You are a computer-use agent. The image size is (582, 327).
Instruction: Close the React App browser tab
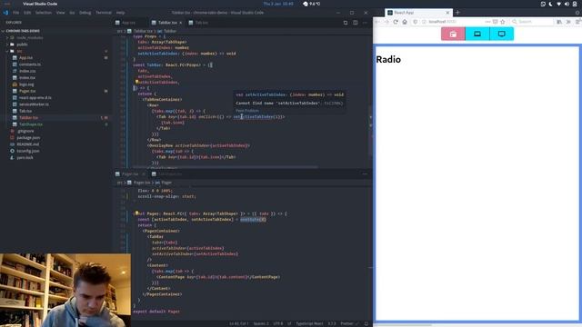[447, 13]
